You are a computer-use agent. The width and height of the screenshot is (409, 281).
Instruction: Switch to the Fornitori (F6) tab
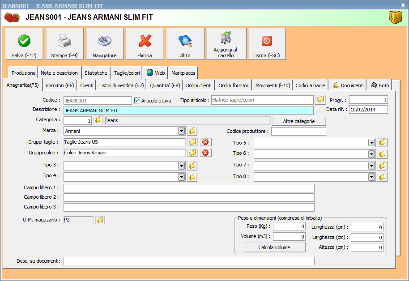pyautogui.click(x=60, y=85)
